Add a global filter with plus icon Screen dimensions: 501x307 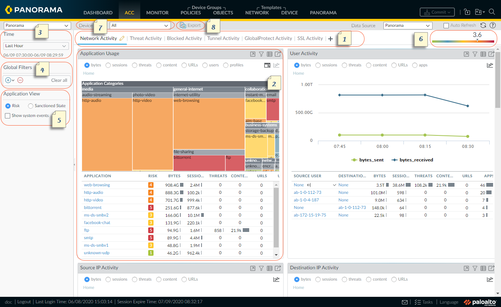pos(8,80)
